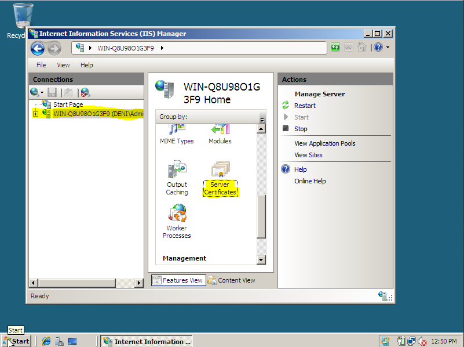The image size is (464, 347).
Task: Open the View menu
Action: [63, 65]
